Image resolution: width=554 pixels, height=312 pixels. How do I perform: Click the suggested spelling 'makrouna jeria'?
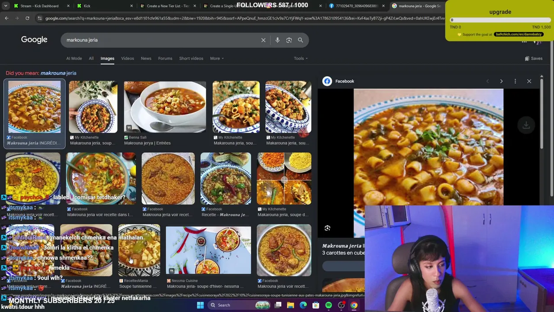click(x=58, y=73)
